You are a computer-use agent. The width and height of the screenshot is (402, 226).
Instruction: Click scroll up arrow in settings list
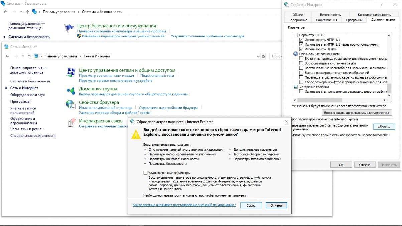(389, 35)
